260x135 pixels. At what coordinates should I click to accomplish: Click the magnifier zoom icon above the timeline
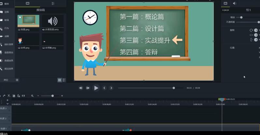[32, 96]
